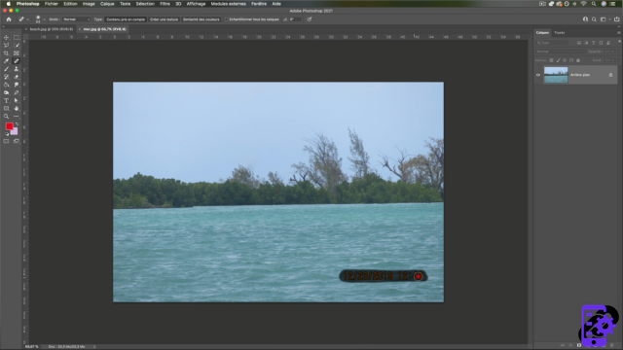This screenshot has width=623, height=350.
Task: Select the Rectangle shape tool
Action: pos(6,108)
